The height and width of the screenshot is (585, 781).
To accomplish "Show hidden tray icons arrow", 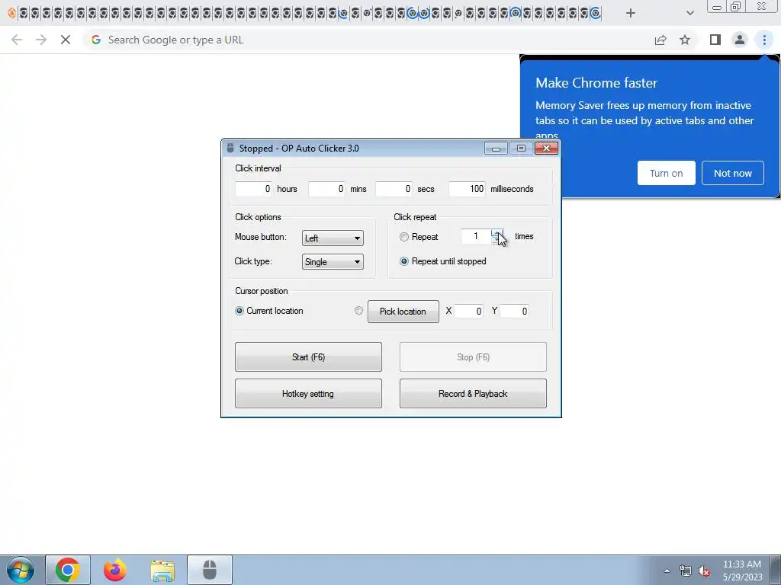I will click(x=667, y=571).
